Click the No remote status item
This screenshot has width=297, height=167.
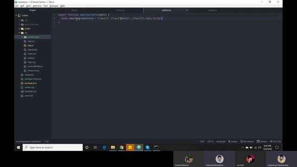[x=247, y=141]
